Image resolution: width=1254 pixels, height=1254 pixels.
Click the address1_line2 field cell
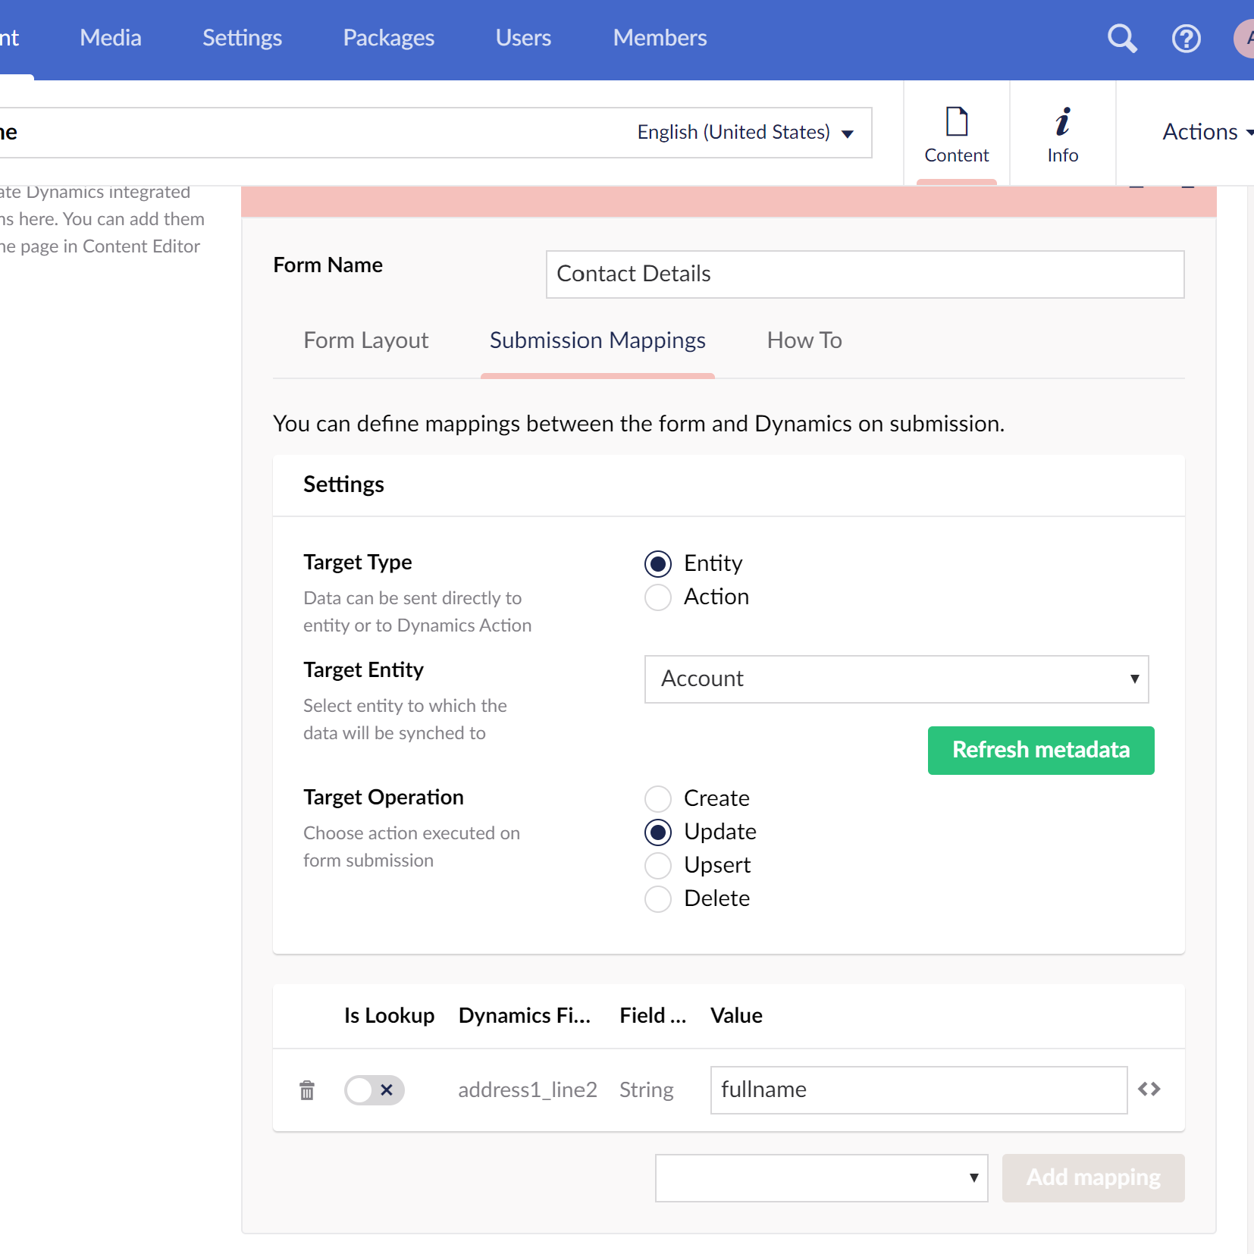point(528,1090)
